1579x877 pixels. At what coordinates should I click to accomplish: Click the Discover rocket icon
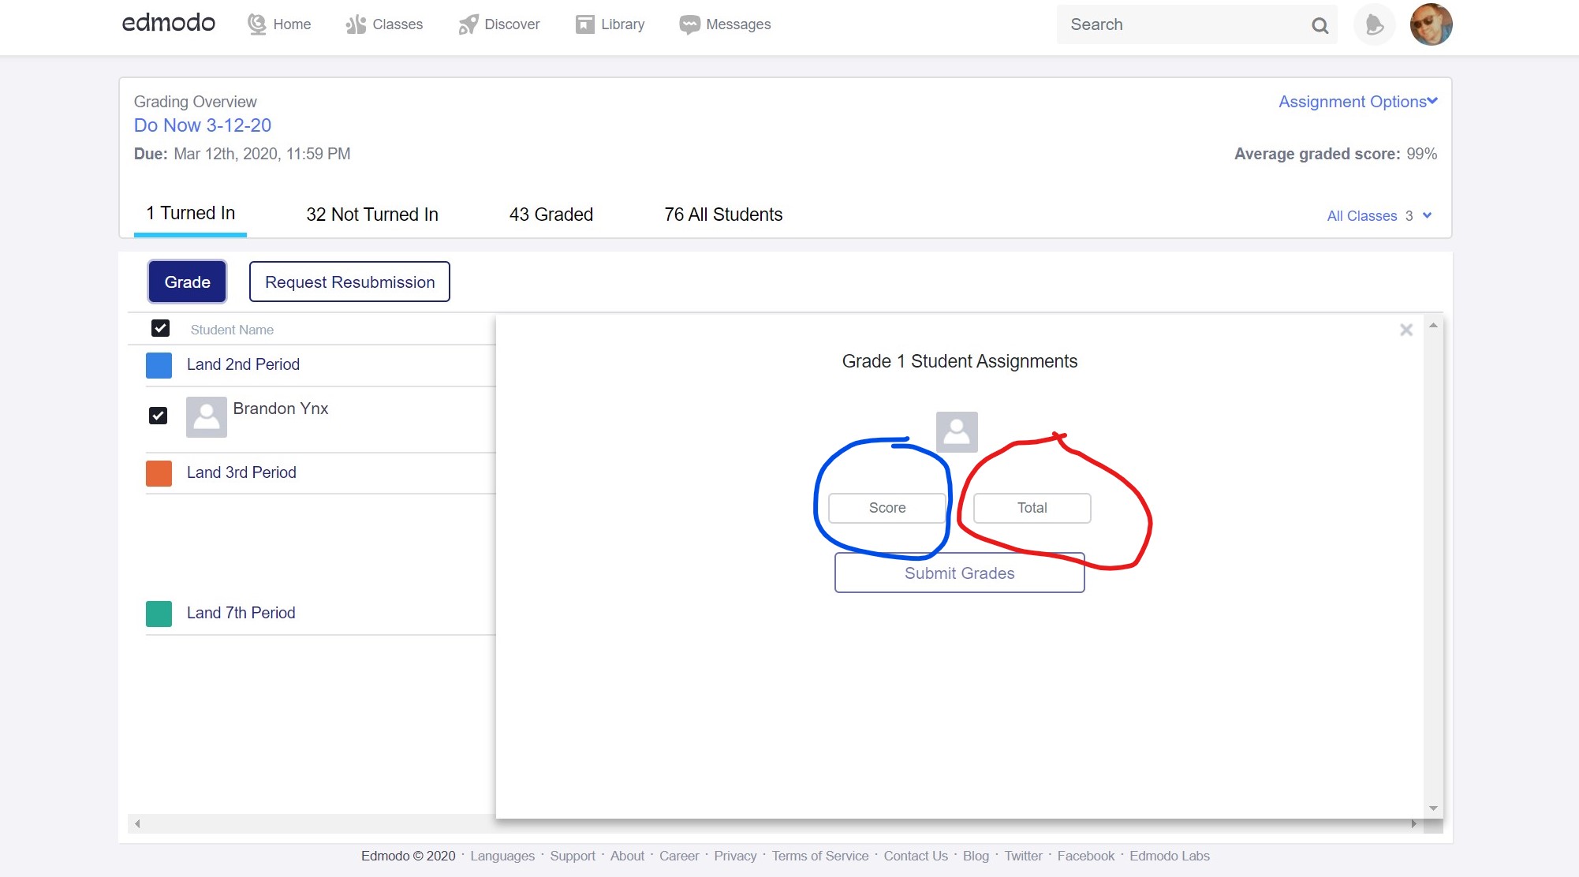[x=468, y=24]
